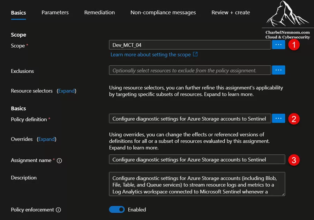Screen dimensions: 314x220
Task: Switch to the Basics tab
Action: [x=18, y=13]
